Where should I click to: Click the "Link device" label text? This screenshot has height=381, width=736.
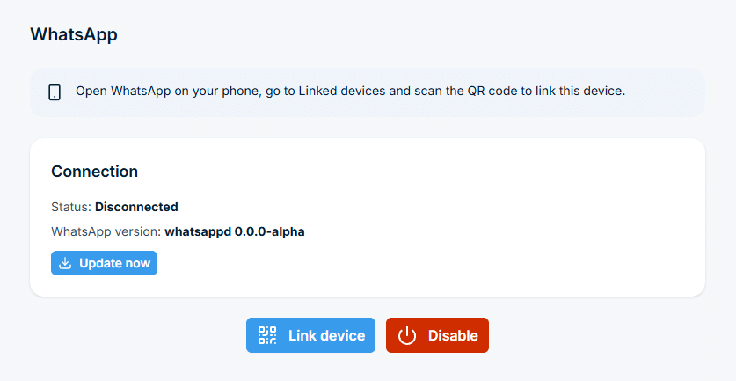coord(327,335)
